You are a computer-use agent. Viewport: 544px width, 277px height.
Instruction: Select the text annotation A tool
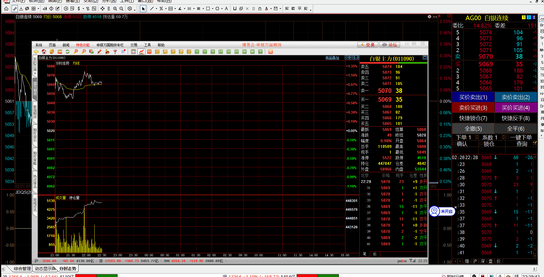(226, 9)
